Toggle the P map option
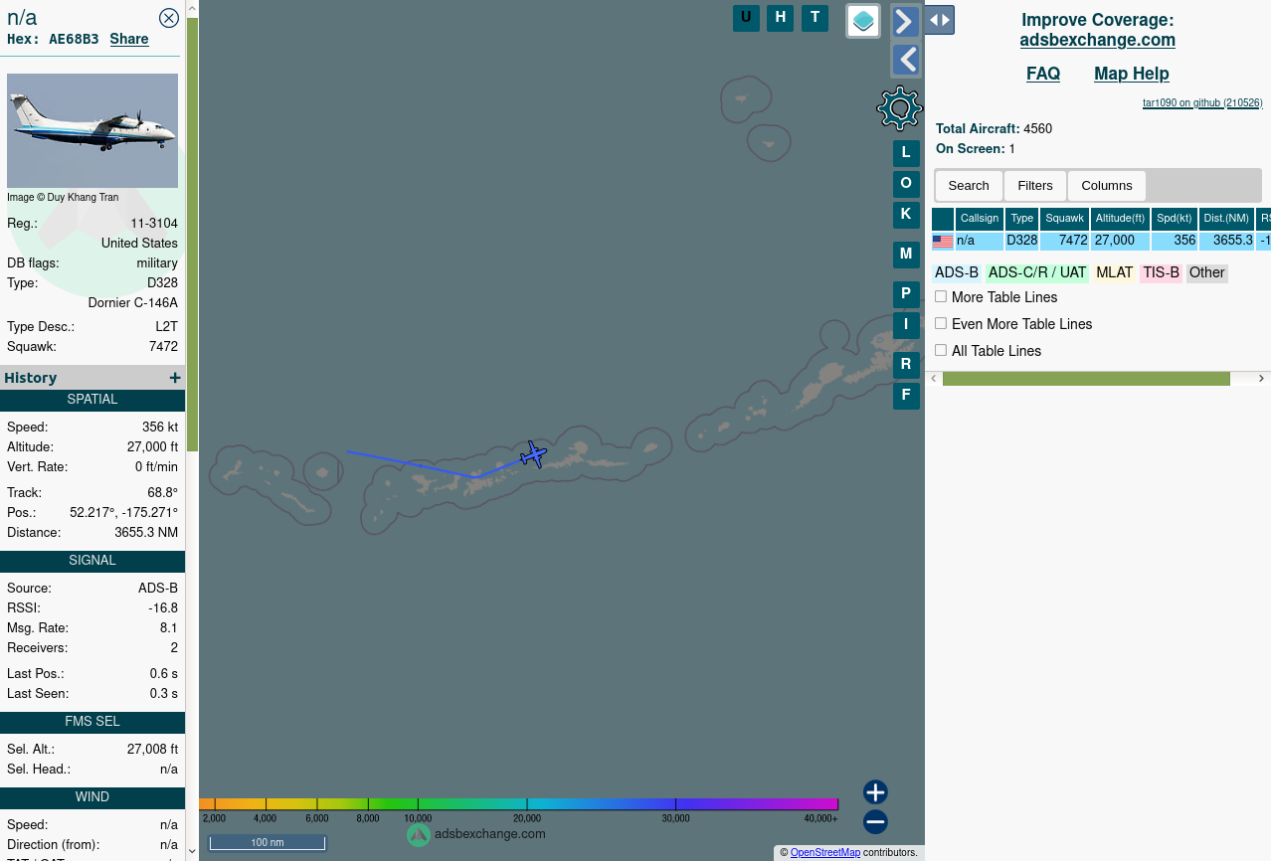 (x=906, y=294)
